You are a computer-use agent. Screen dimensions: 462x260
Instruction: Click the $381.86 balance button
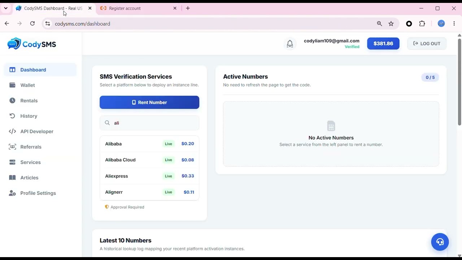383,43
